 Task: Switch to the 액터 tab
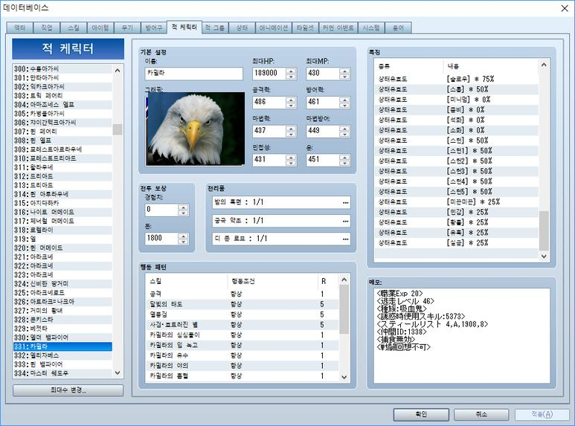[x=20, y=28]
